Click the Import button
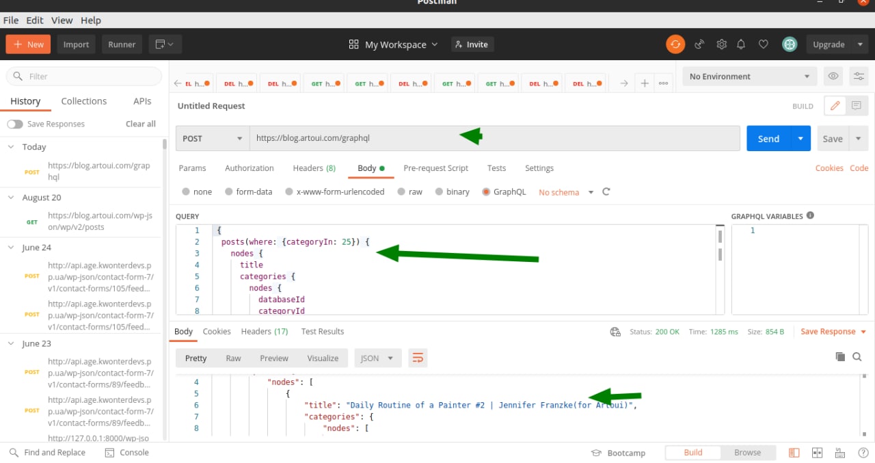875x463 pixels. point(76,44)
